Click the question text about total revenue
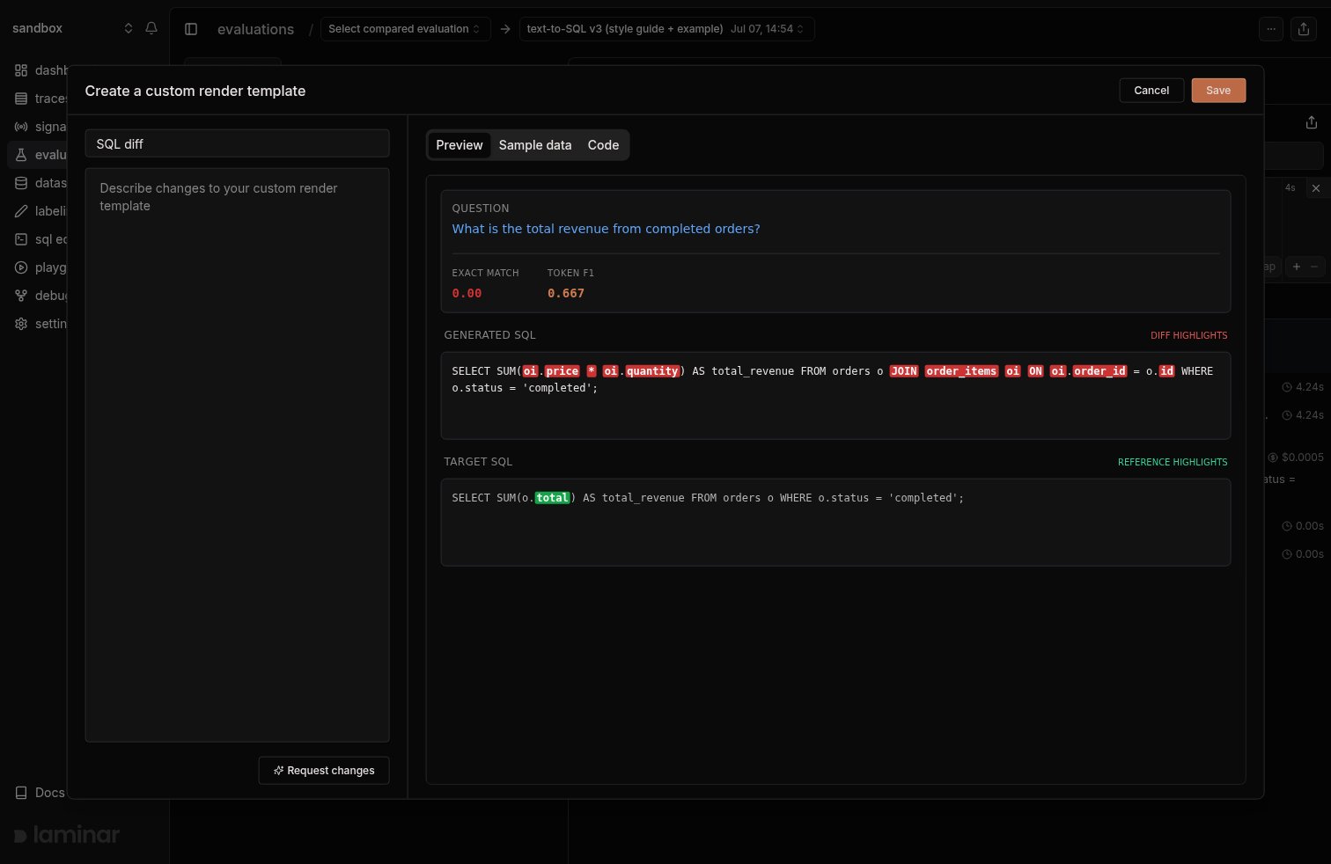The height and width of the screenshot is (864, 1331). point(606,229)
